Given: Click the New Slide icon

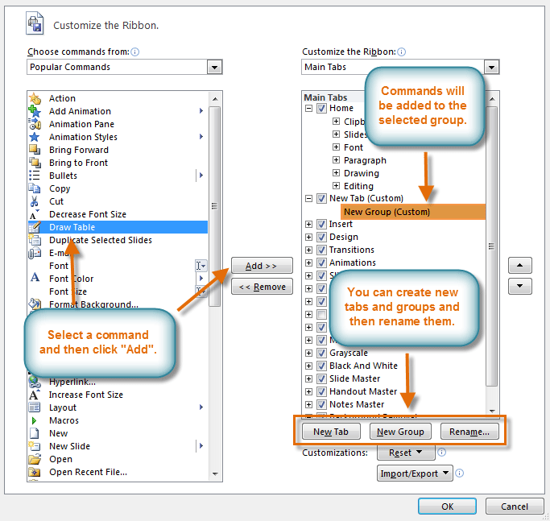Looking at the screenshot, I should 35,446.
